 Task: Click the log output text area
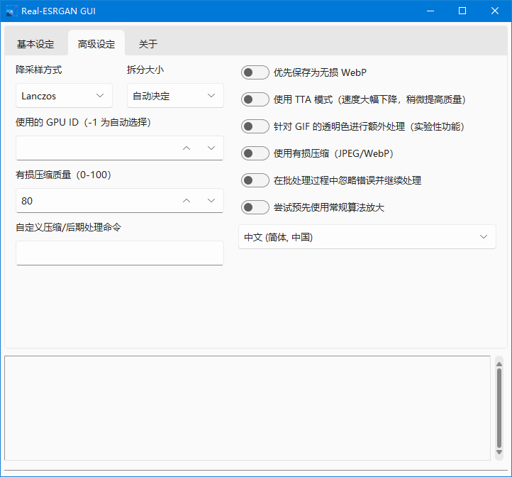click(247, 408)
